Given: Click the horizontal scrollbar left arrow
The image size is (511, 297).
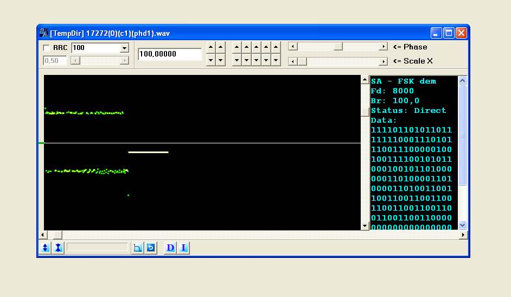Looking at the screenshot, I should pyautogui.click(x=42, y=235).
